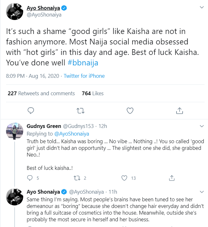This screenshot has width=208, height=227.
Task: Open the #bbnaija hashtag link
Action: (83, 63)
